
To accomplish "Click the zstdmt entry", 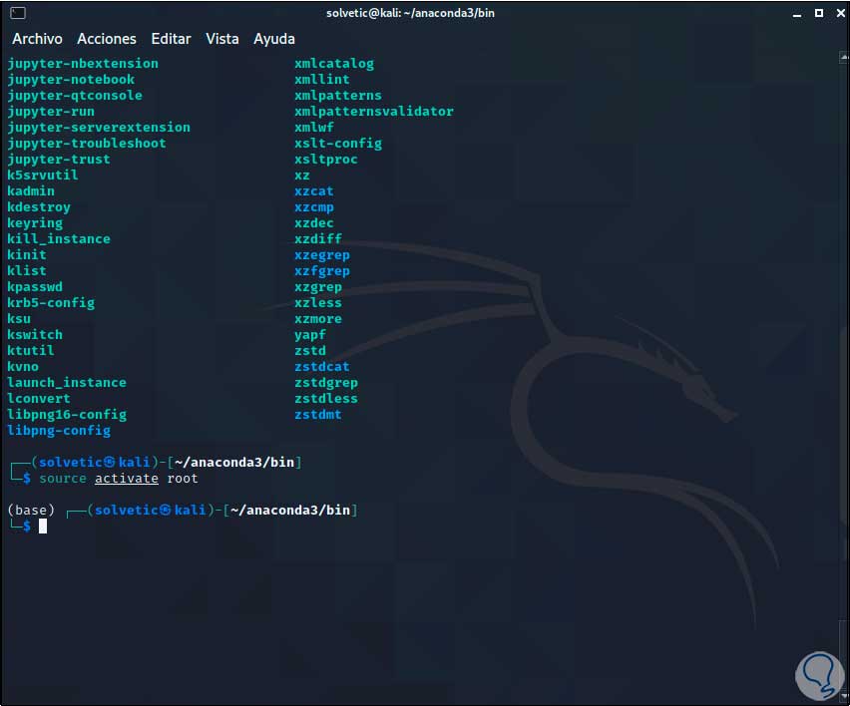I will click(318, 415).
